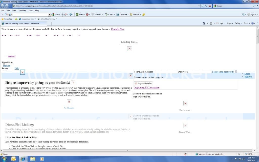
Task: Open the Safety dropdown menu
Action: [x=238, y=23]
